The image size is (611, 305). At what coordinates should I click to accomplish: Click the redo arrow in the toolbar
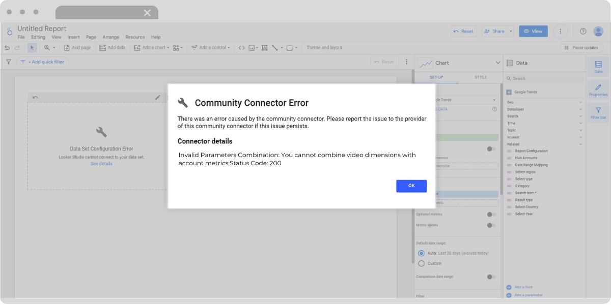pyautogui.click(x=17, y=48)
